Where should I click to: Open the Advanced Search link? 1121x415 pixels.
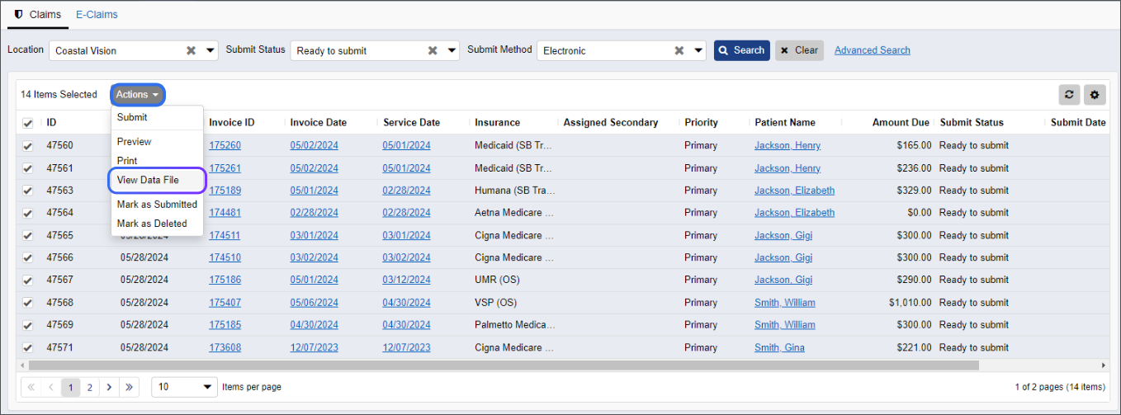tap(873, 50)
